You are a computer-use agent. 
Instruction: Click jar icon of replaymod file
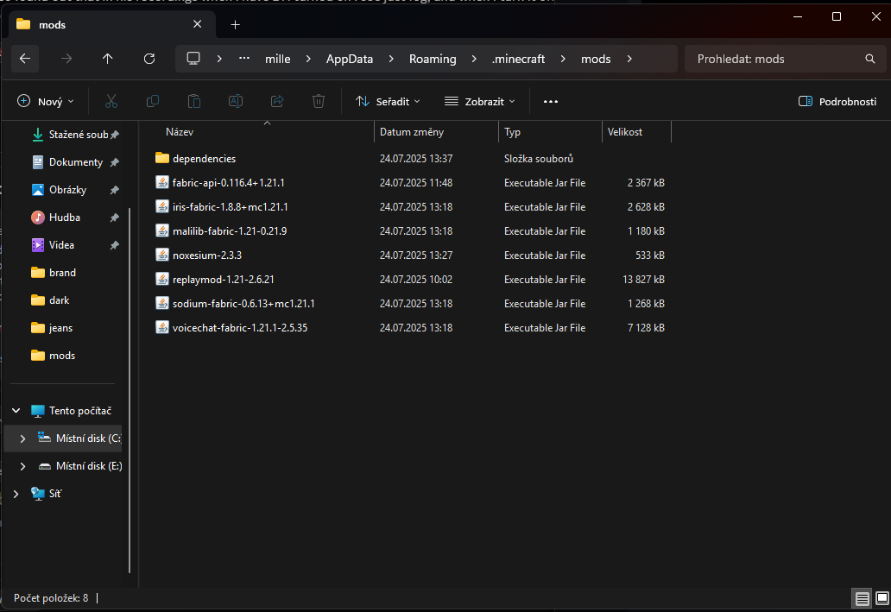[162, 279]
